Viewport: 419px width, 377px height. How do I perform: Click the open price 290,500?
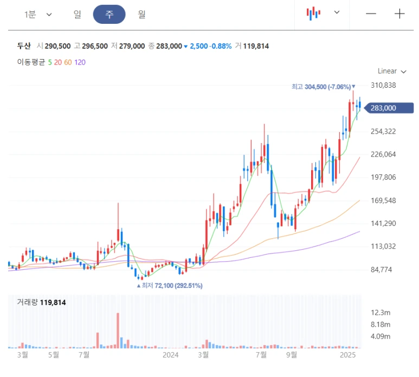click(57, 46)
